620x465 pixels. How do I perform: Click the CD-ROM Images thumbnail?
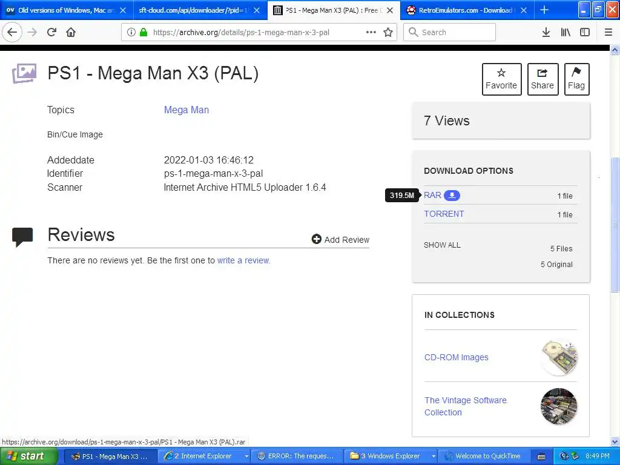559,357
